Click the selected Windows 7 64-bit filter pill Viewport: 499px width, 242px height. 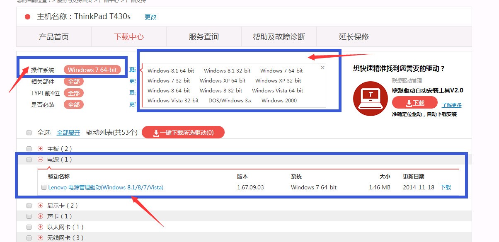[x=92, y=70]
